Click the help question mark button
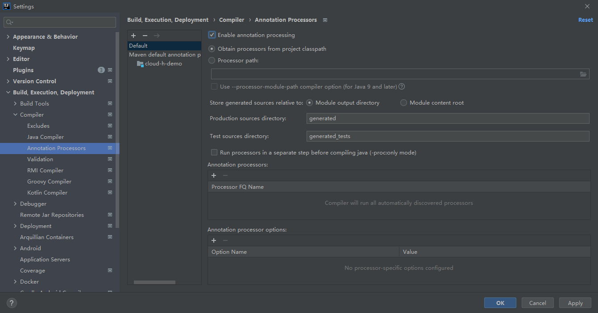The width and height of the screenshot is (598, 313). click(12, 303)
